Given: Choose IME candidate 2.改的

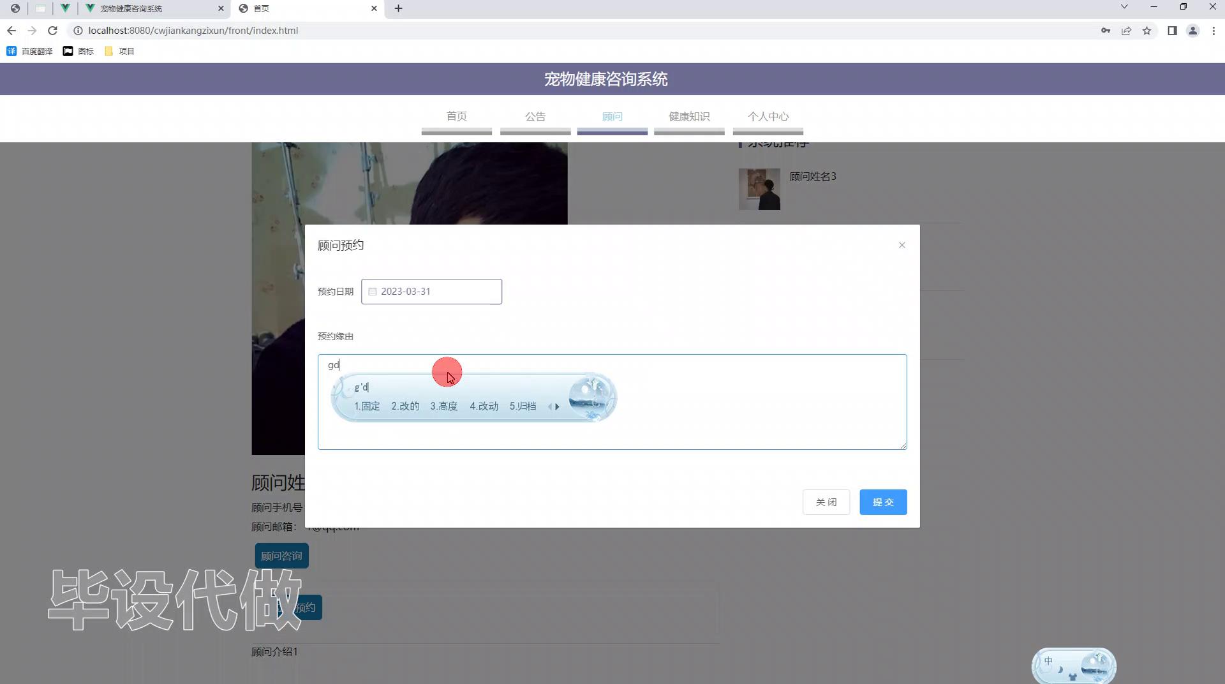Looking at the screenshot, I should [x=405, y=406].
